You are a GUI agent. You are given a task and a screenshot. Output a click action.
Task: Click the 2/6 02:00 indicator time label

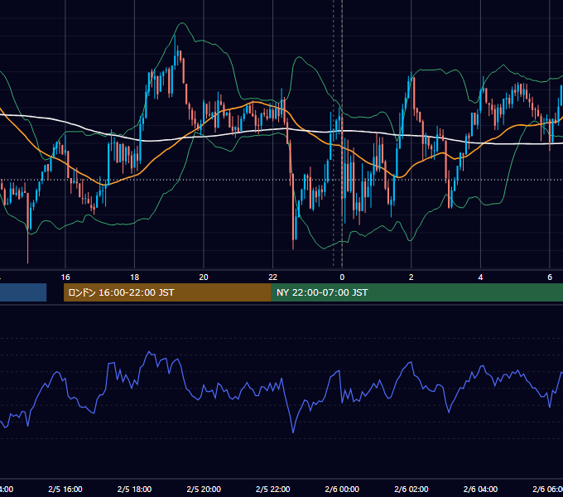point(411,489)
